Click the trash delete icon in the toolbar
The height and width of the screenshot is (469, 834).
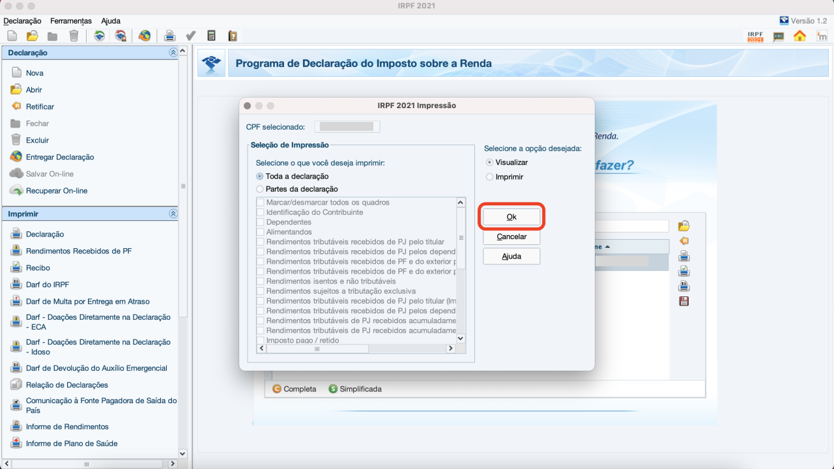[x=74, y=35]
